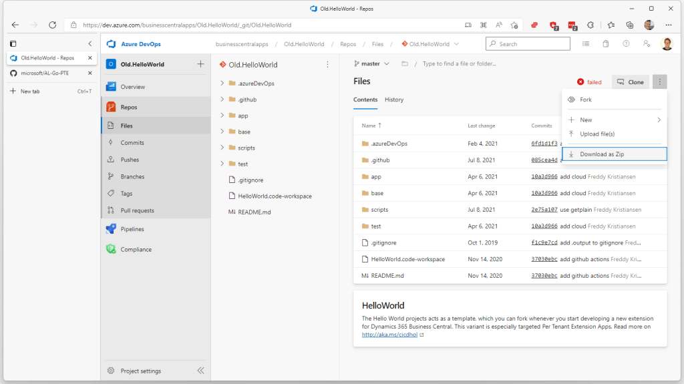Click the Azure DevOps search box

pyautogui.click(x=528, y=43)
